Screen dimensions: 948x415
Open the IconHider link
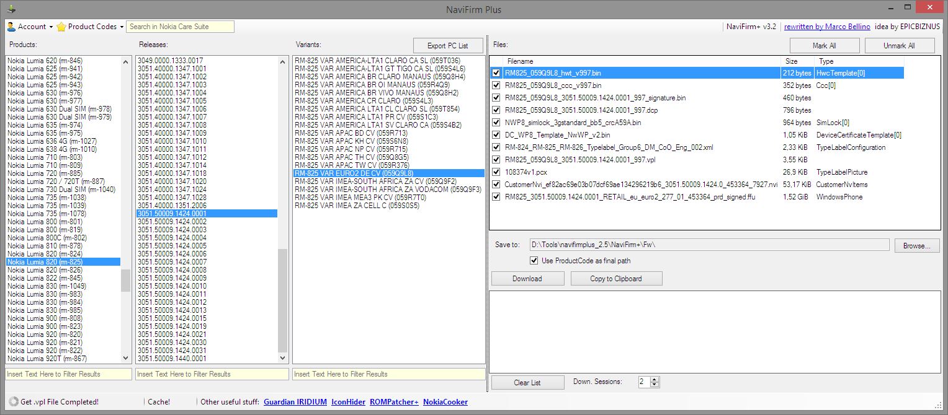click(349, 402)
